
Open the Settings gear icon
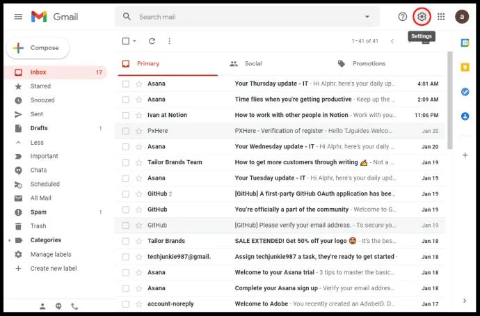click(x=422, y=17)
